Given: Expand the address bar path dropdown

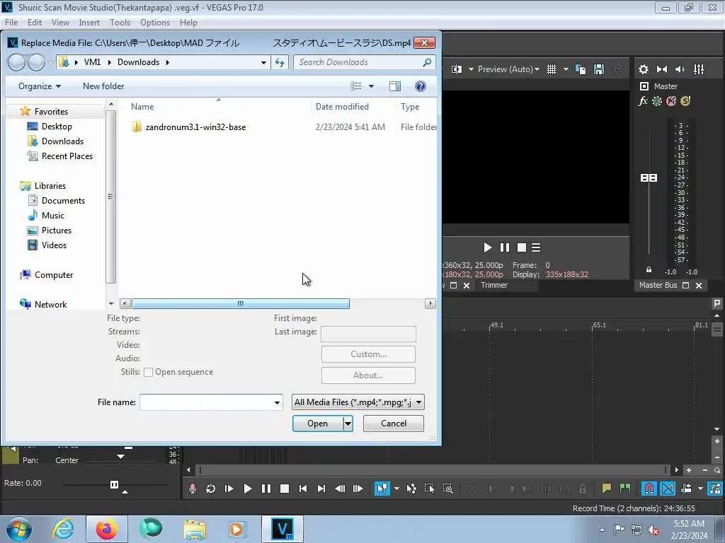Looking at the screenshot, I should [263, 62].
